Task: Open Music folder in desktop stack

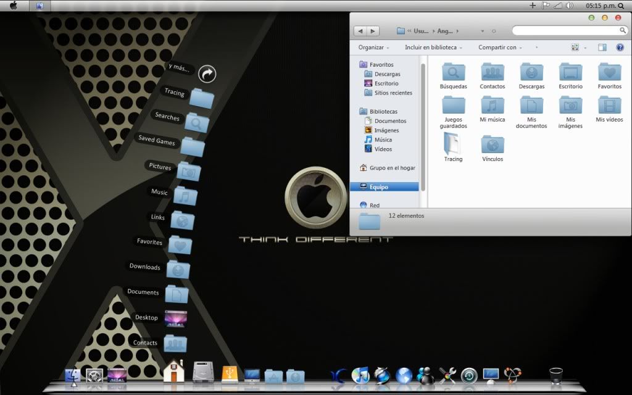Action: coord(185,196)
